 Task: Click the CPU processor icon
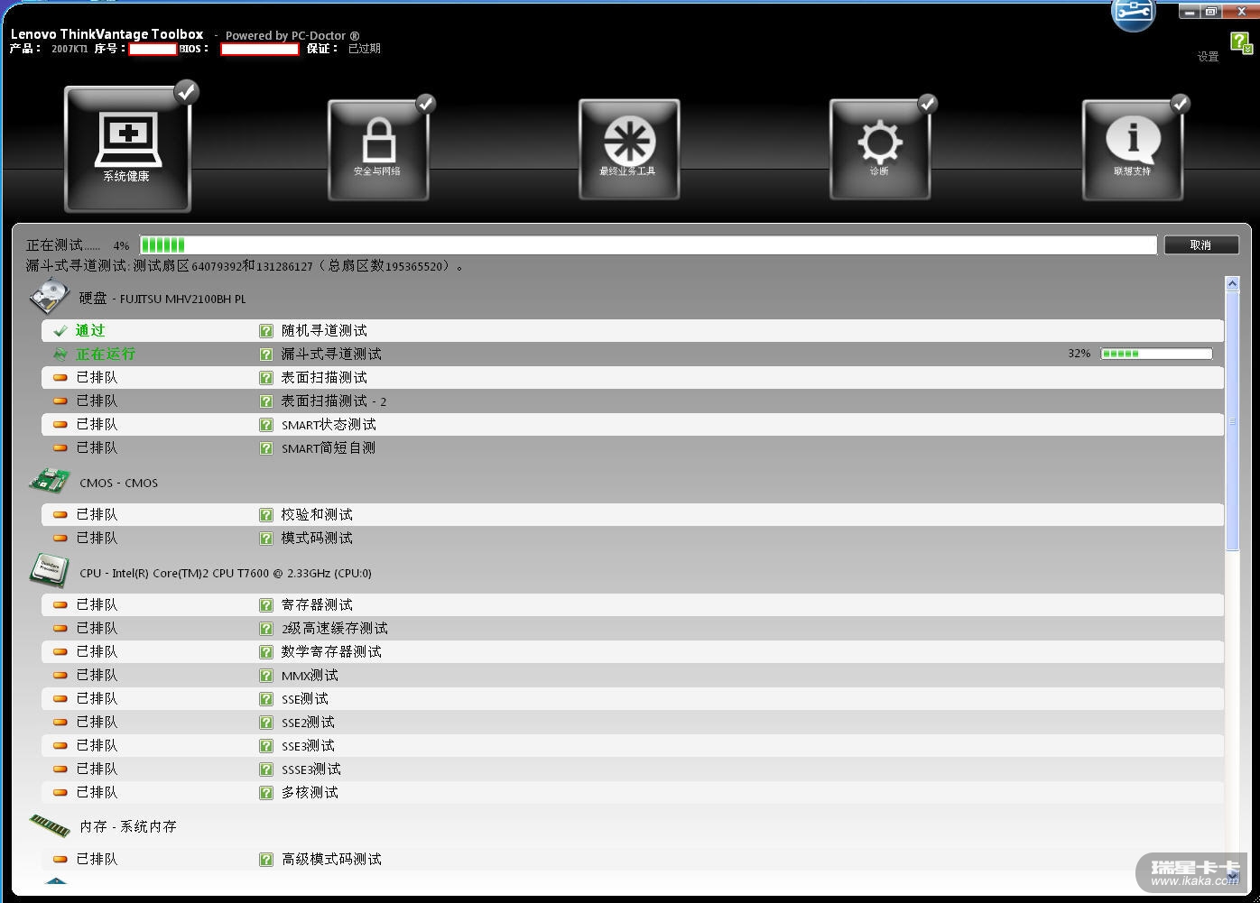(x=50, y=572)
